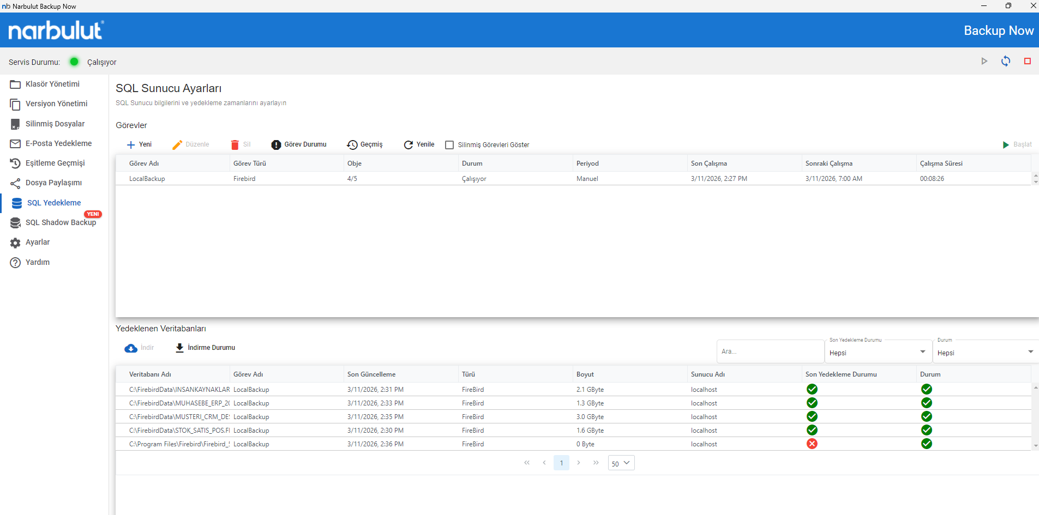Screen dimensions: 1039x515
Task: Sort by Veritabanı Adı column header
Action: coord(150,374)
